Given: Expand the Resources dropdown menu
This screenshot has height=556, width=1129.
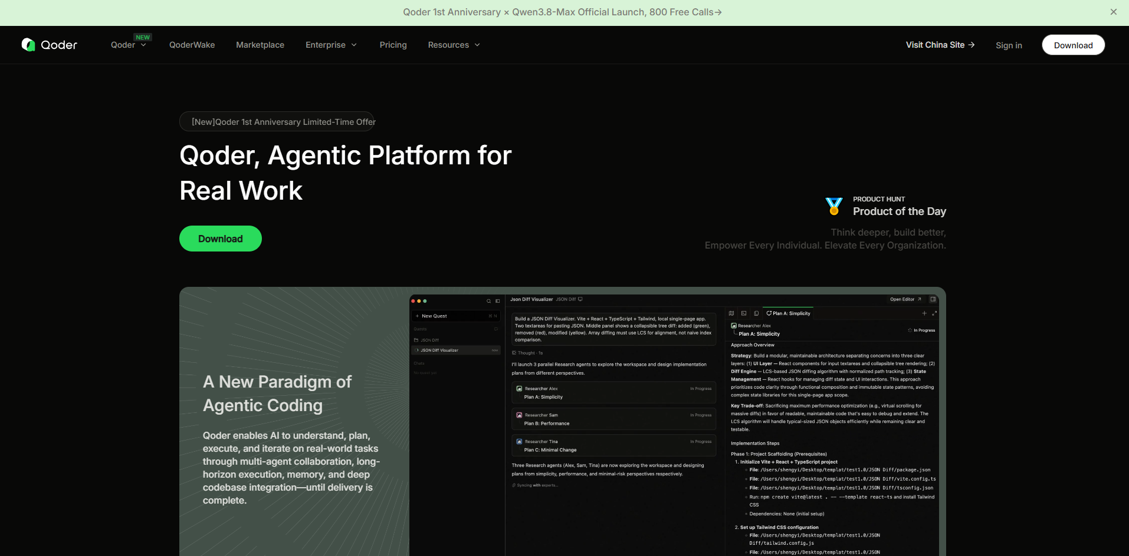Looking at the screenshot, I should coord(454,45).
